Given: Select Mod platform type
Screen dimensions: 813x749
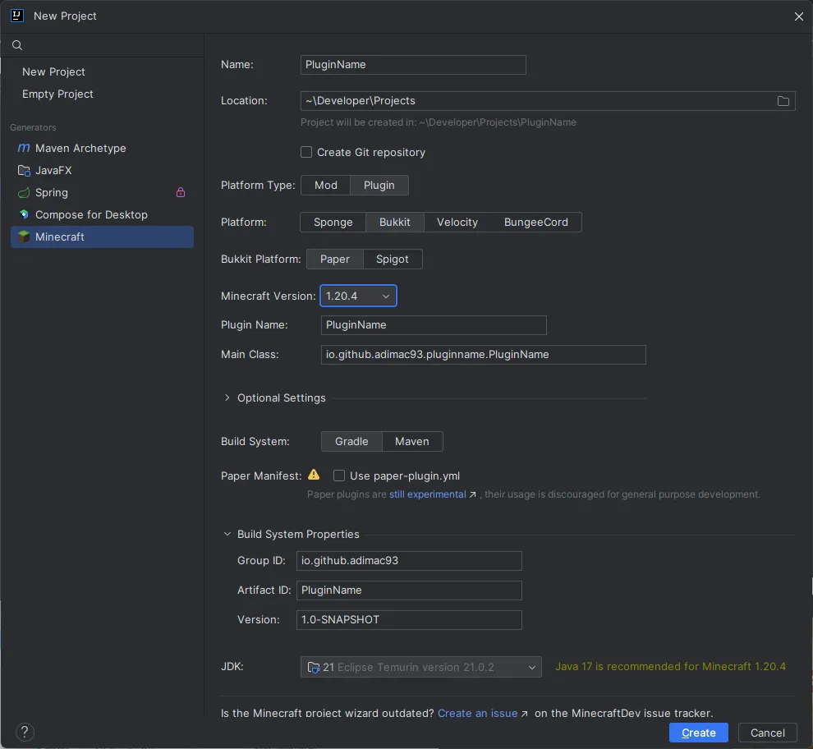Looking at the screenshot, I should (326, 185).
